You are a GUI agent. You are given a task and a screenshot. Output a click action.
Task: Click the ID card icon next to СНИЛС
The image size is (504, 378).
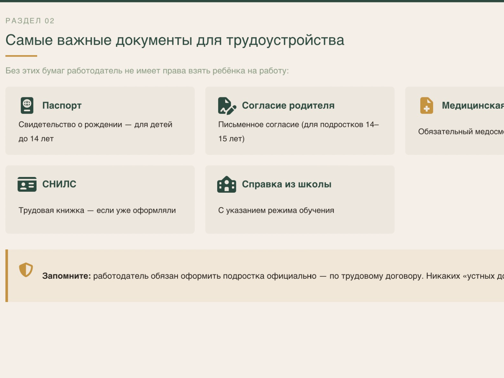(27, 184)
